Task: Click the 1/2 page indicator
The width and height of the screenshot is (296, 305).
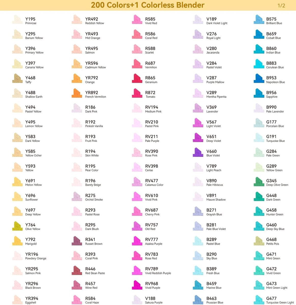Action: (281, 6)
